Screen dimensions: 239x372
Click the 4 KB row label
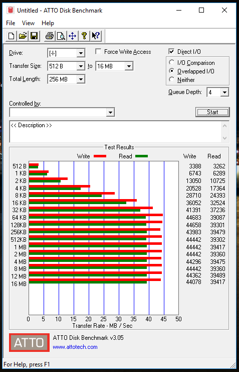(21, 188)
